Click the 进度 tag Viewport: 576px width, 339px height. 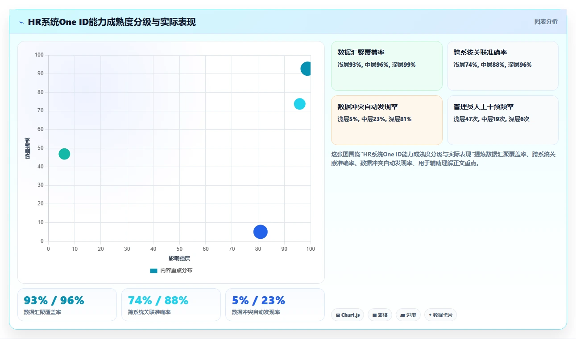[x=408, y=315]
